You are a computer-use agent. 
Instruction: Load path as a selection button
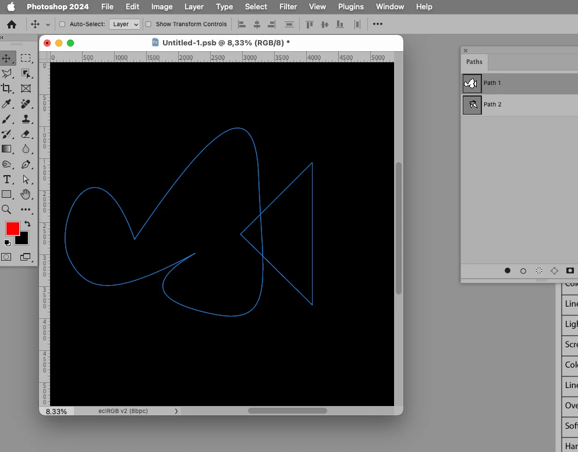(x=539, y=271)
